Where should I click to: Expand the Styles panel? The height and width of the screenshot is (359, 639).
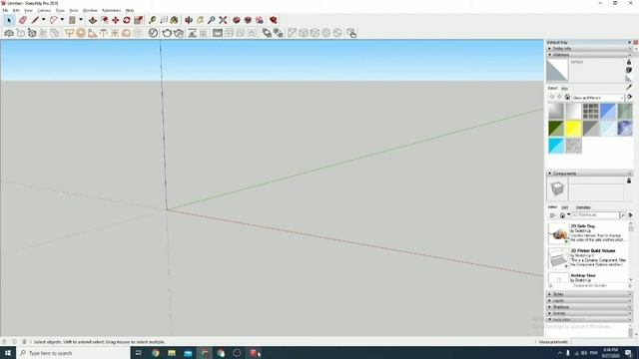(x=589, y=294)
